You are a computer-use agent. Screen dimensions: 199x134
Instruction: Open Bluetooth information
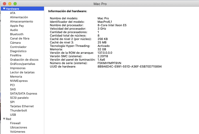click(17, 34)
